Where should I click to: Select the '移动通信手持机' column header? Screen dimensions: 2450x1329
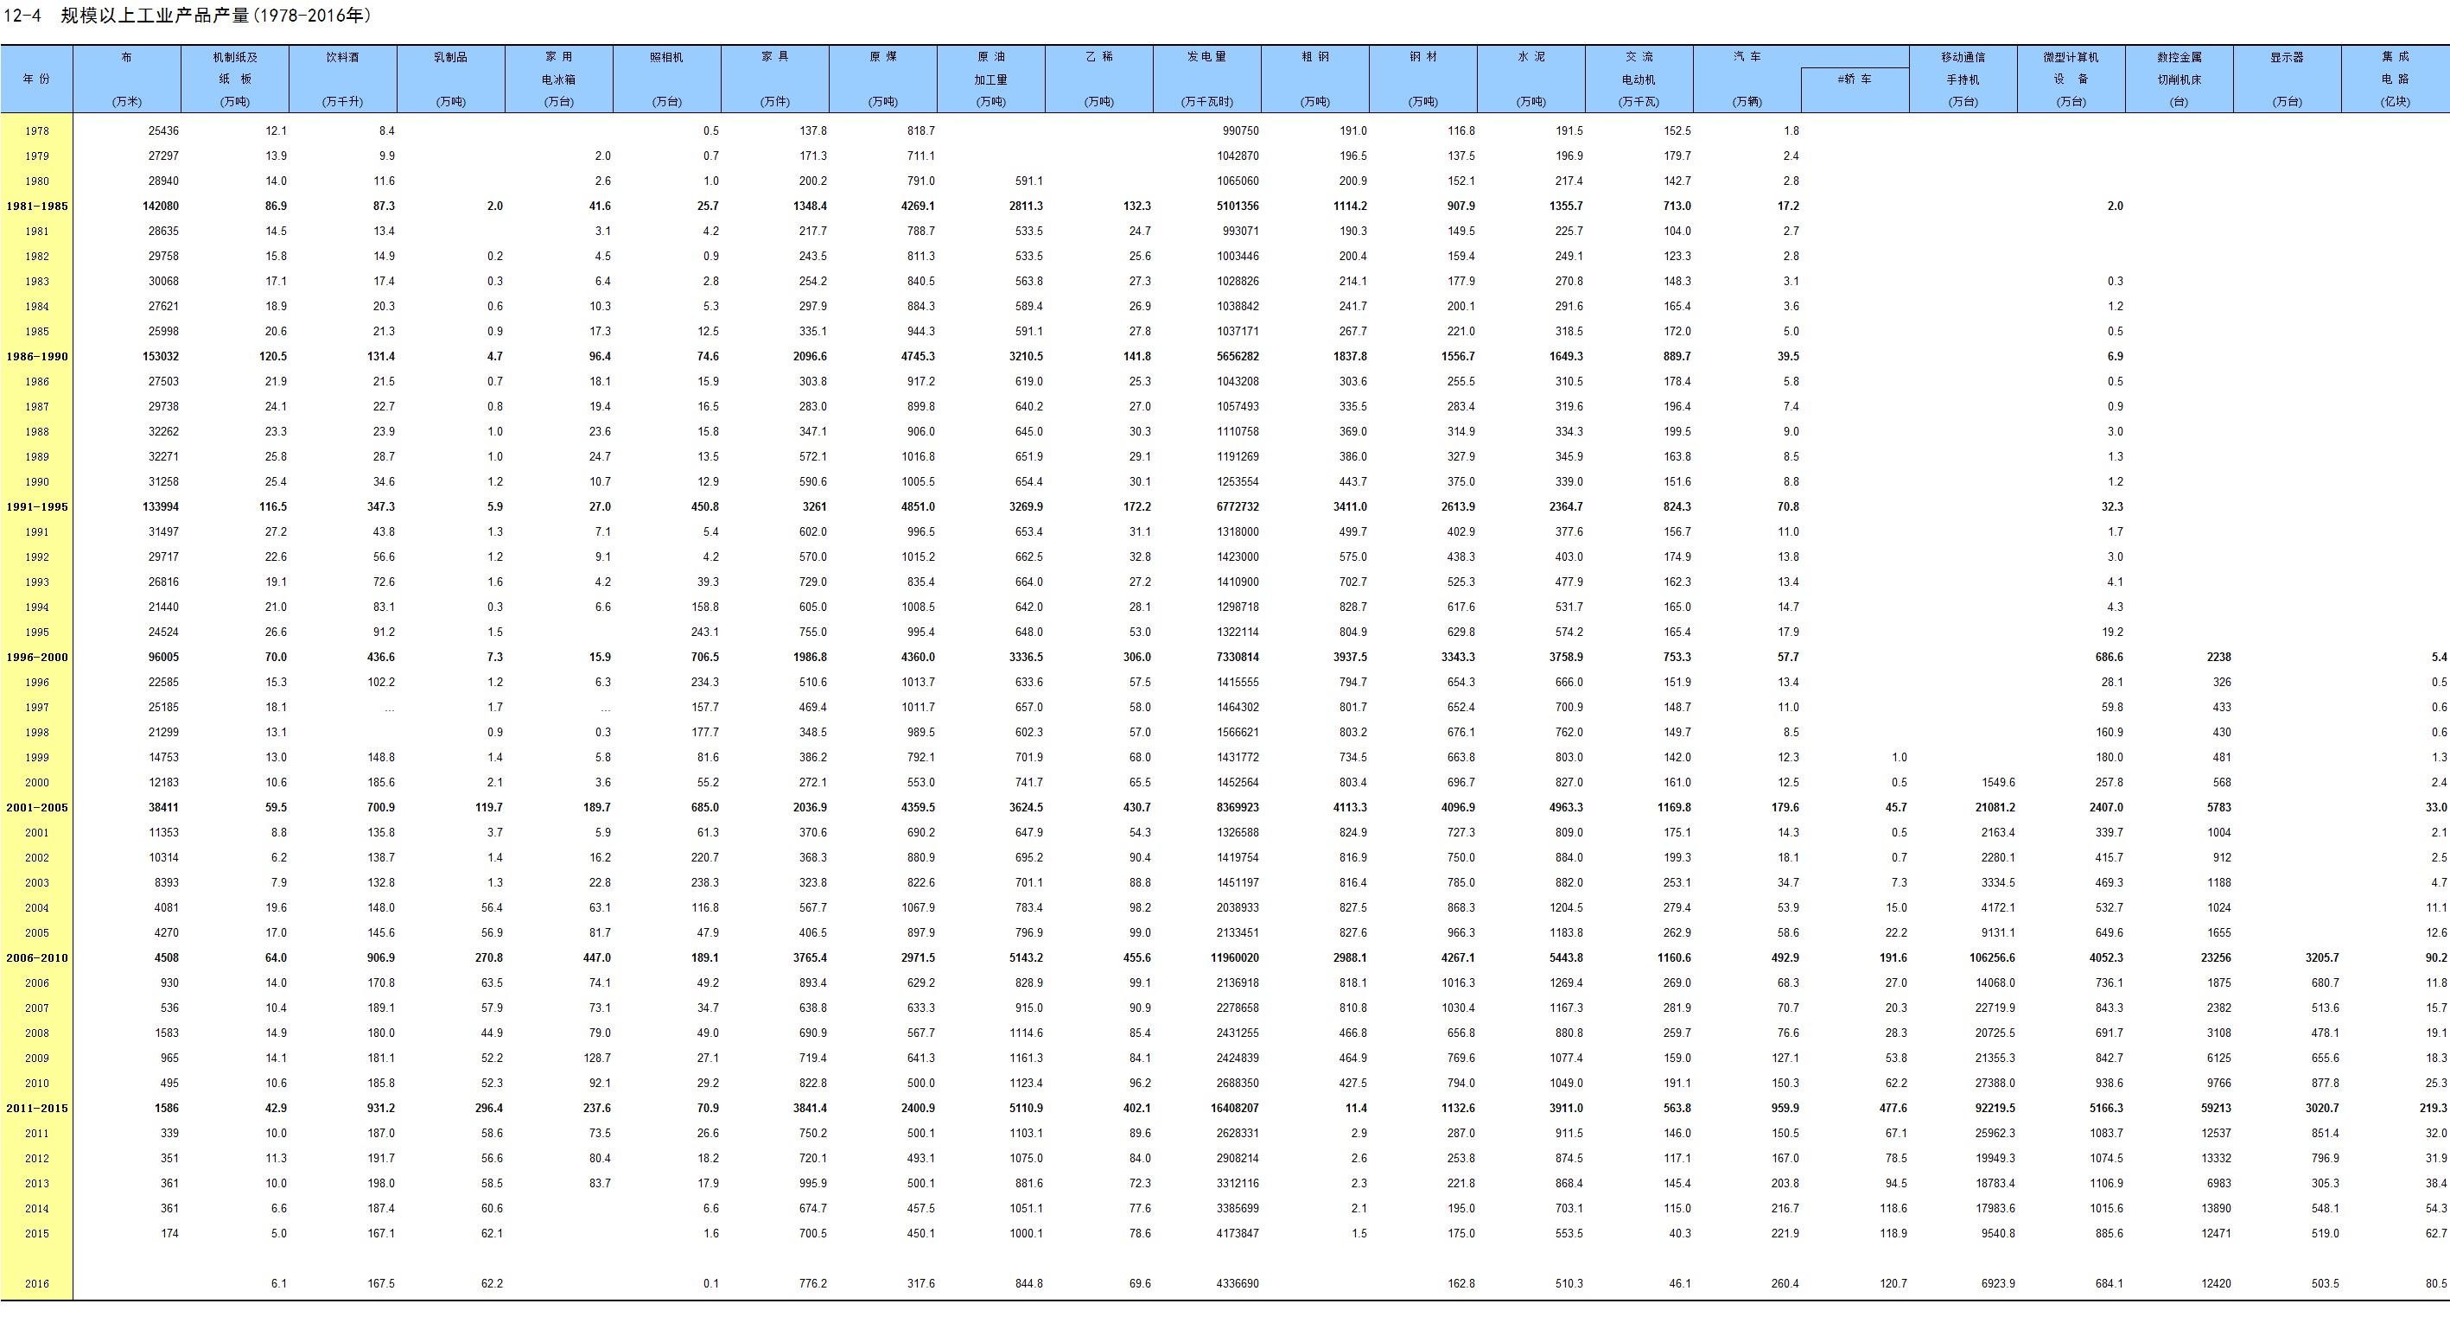coord(1963,79)
